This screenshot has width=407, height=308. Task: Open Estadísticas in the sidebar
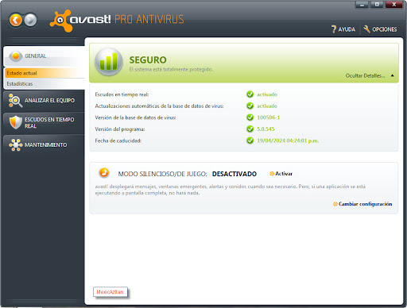(45, 83)
